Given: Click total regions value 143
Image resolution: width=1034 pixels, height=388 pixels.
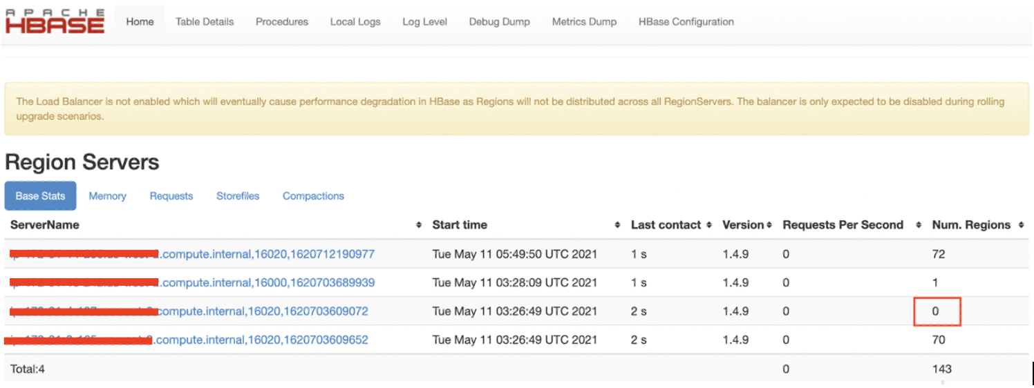Looking at the screenshot, I should click(941, 369).
